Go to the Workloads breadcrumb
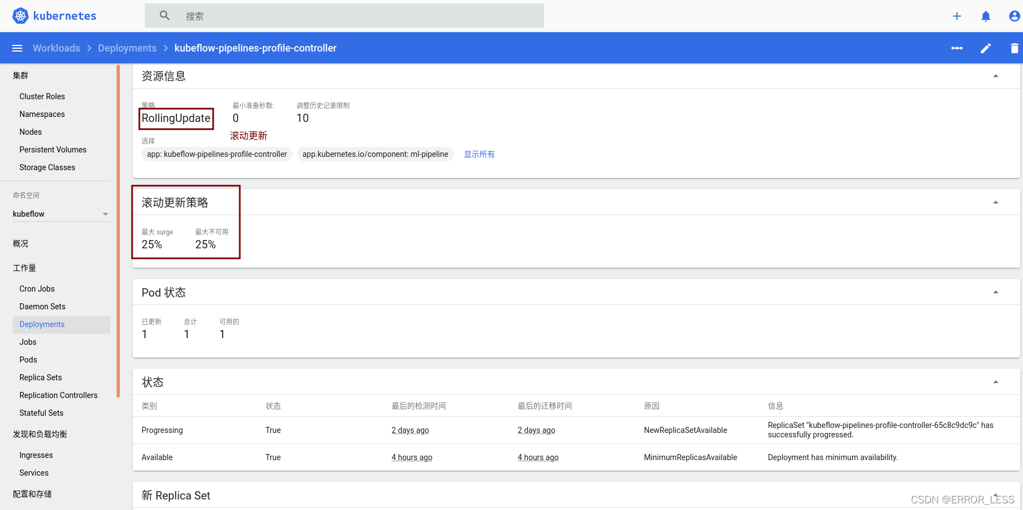Viewport: 1023px width, 510px height. pyautogui.click(x=57, y=48)
